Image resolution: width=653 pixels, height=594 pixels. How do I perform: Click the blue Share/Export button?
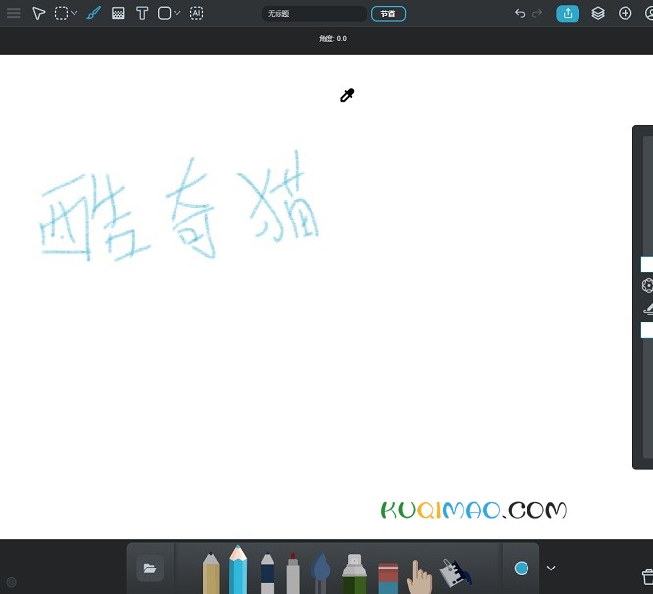(568, 13)
